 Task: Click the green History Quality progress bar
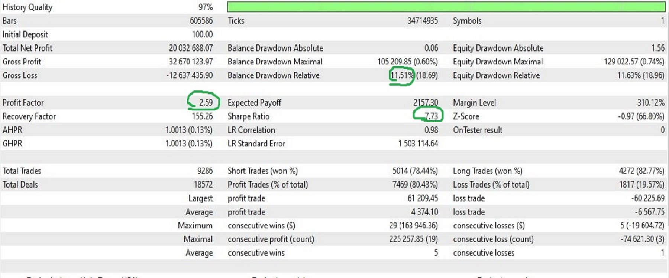[x=446, y=7]
